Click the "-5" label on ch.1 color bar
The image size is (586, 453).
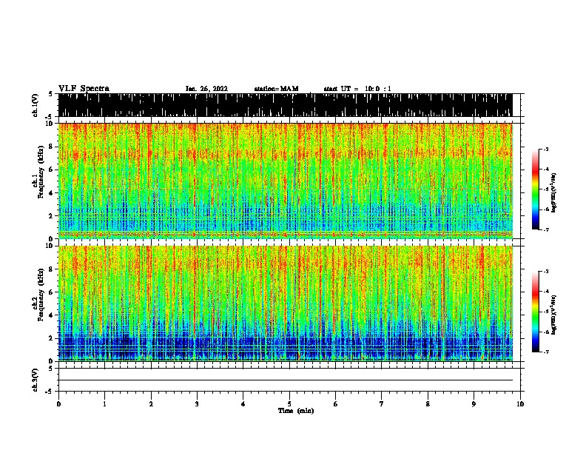[546, 189]
